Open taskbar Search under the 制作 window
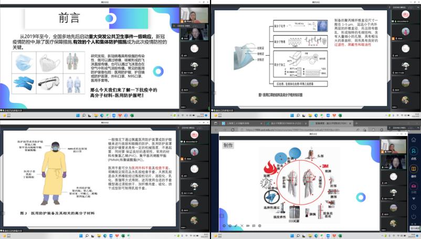The height and width of the screenshot is (239, 421). click(x=298, y=236)
